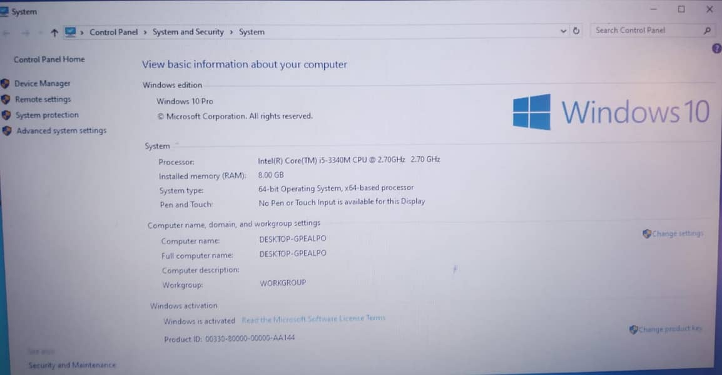Click 64-bit Operating System text
This screenshot has height=375, width=722.
tap(336, 188)
